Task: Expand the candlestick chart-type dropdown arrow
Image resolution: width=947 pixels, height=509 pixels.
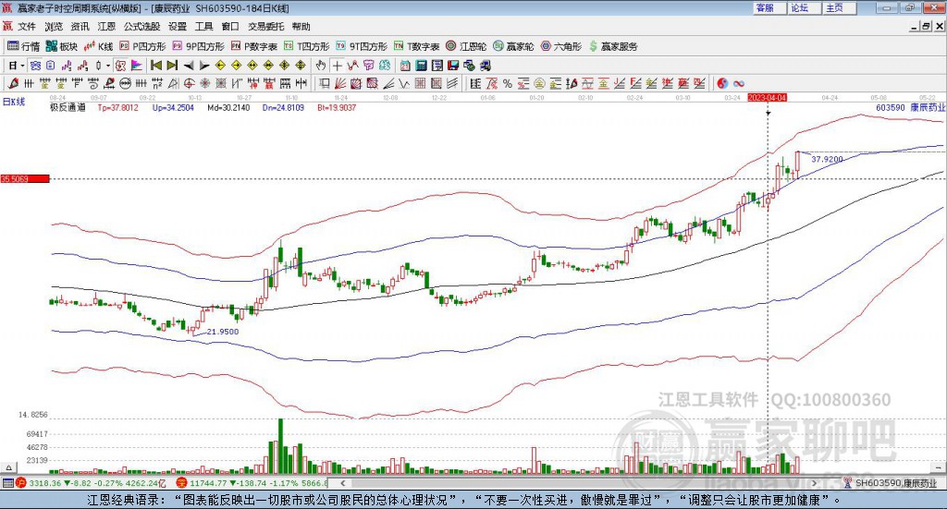Action: pyautogui.click(x=108, y=66)
